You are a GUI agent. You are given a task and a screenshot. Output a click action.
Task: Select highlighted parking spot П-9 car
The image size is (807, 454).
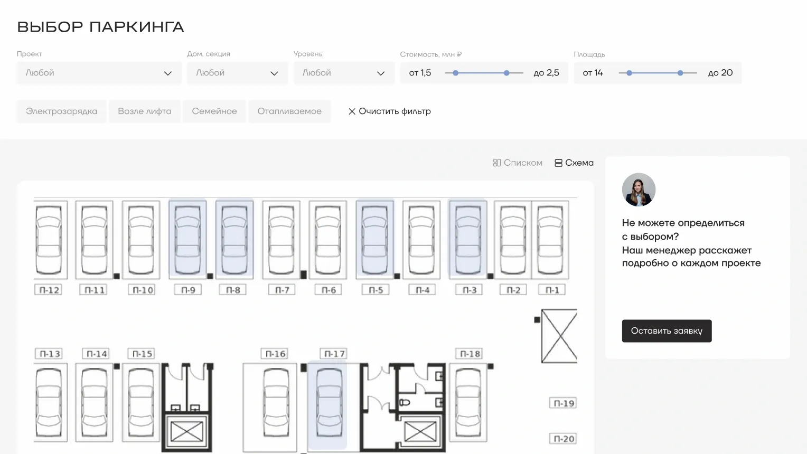click(187, 240)
